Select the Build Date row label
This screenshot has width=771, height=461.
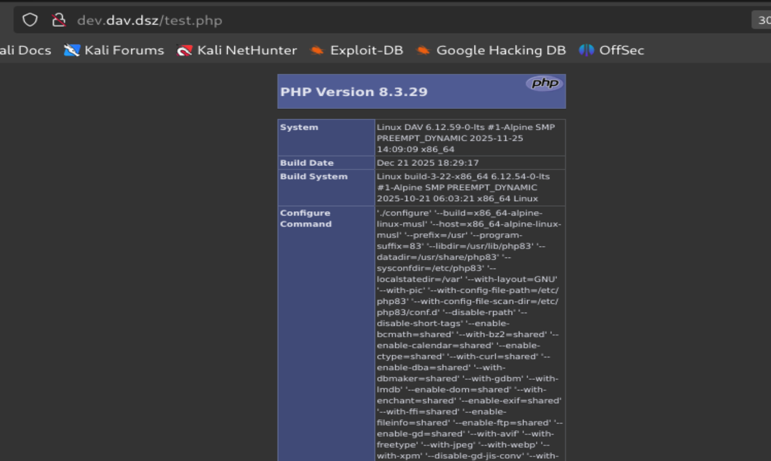pos(307,163)
